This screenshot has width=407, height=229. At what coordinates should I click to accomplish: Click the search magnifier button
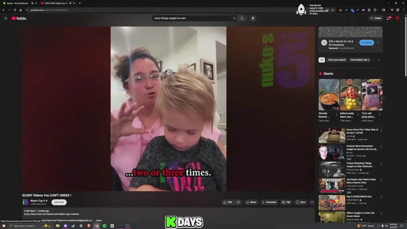242,18
